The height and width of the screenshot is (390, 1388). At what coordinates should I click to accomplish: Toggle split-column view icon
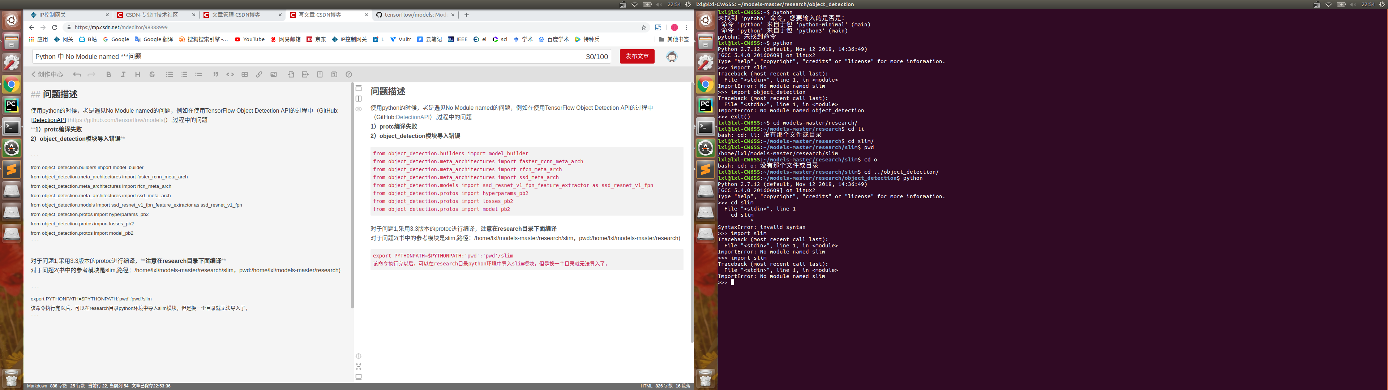coord(358,99)
